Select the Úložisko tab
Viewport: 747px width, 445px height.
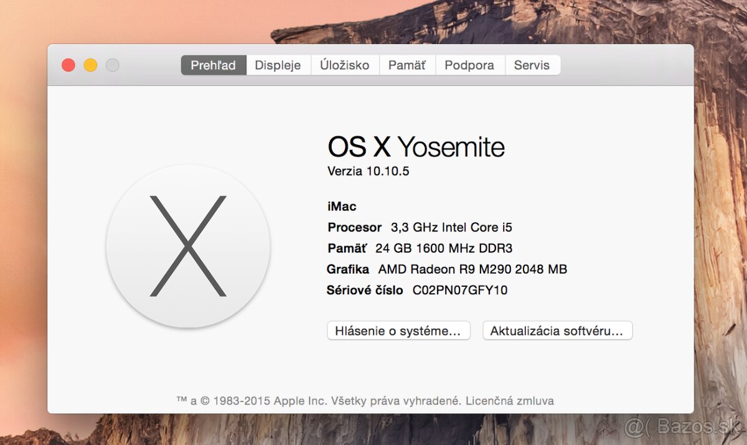[345, 65]
